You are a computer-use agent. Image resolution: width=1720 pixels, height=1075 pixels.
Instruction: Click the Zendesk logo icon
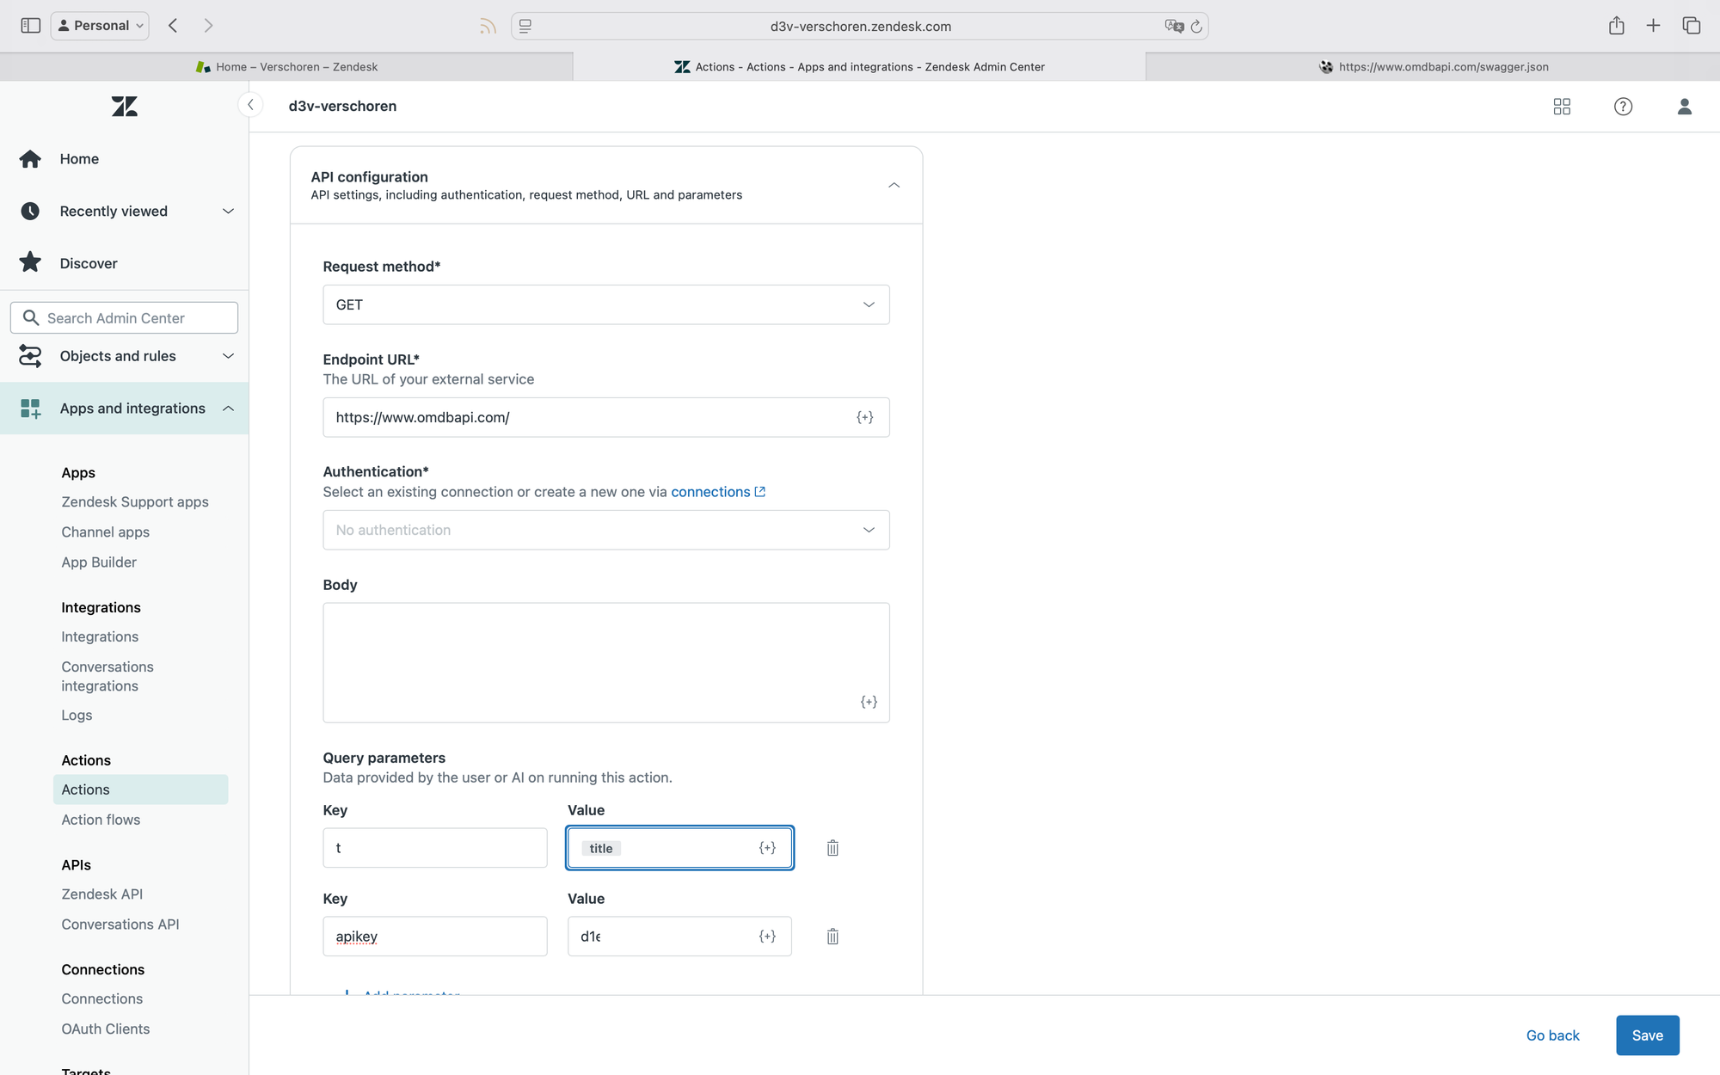coord(124,107)
